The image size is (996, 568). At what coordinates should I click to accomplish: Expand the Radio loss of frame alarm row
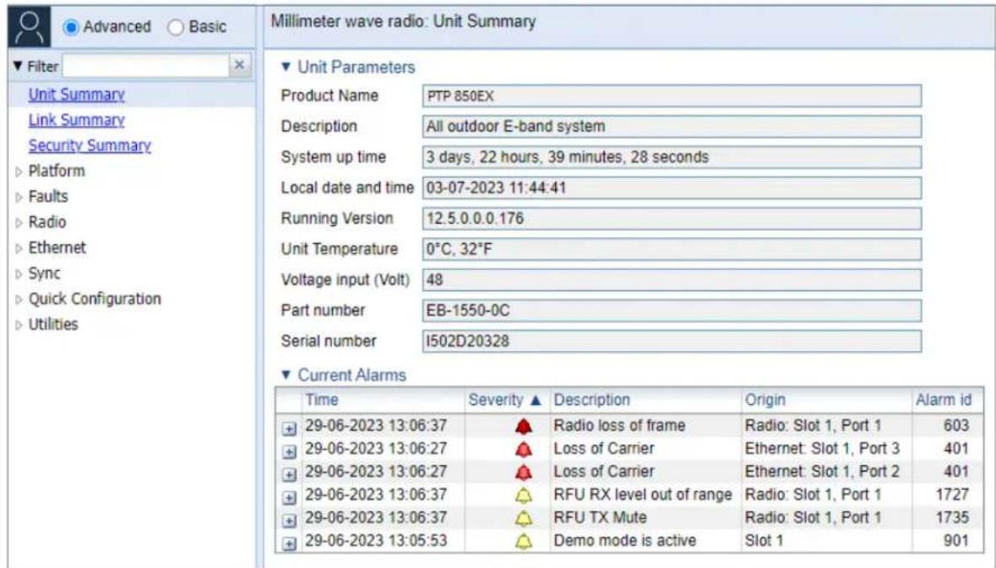coord(289,429)
